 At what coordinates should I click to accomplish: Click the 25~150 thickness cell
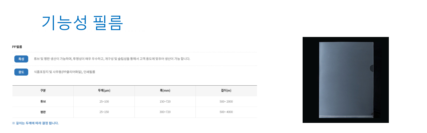[104, 112]
